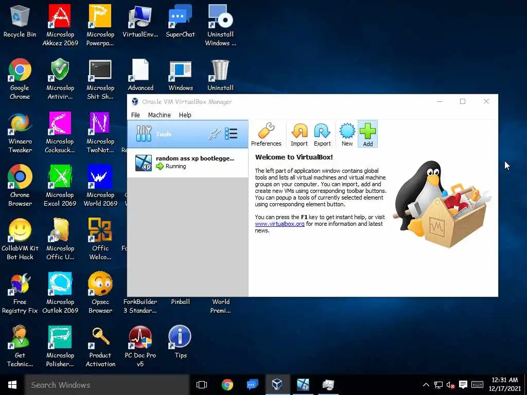Open the SuperChat taskbar icon
Image resolution: width=527 pixels, height=395 pixels.
click(252, 385)
